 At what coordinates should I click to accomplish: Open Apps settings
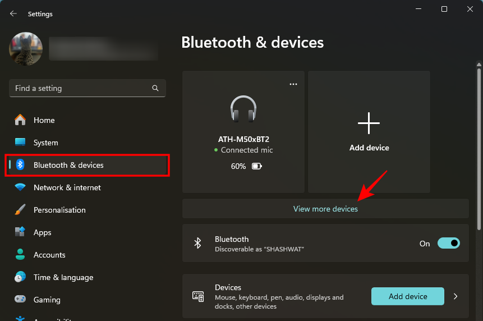tap(88, 232)
